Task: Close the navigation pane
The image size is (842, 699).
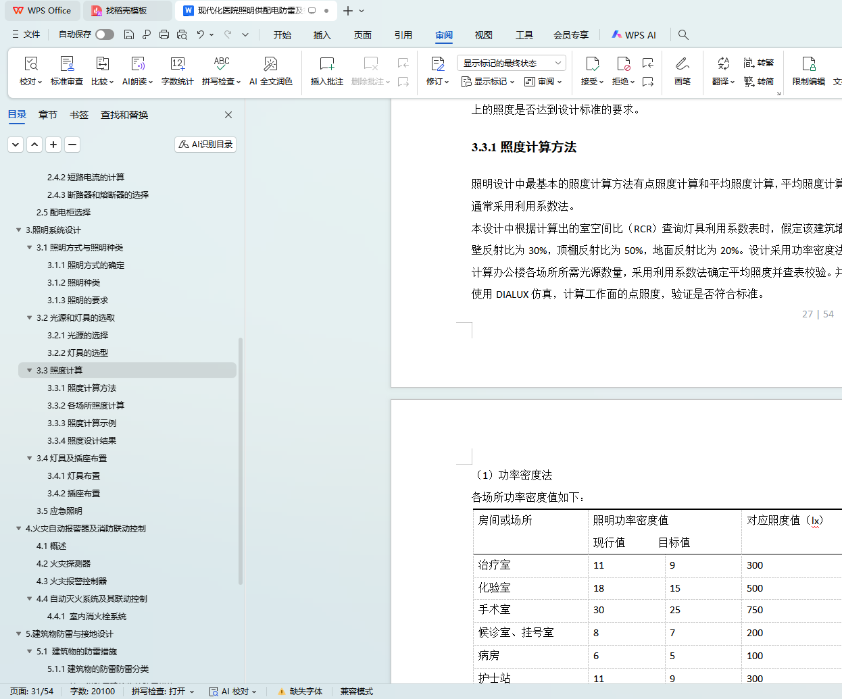Action: (228, 115)
